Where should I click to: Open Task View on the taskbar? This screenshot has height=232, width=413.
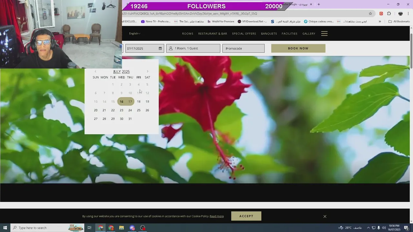[90, 228]
